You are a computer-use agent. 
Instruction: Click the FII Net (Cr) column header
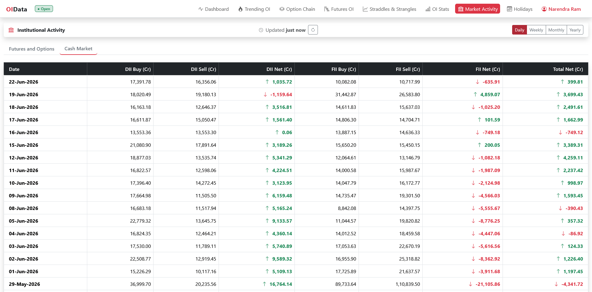(x=462, y=69)
